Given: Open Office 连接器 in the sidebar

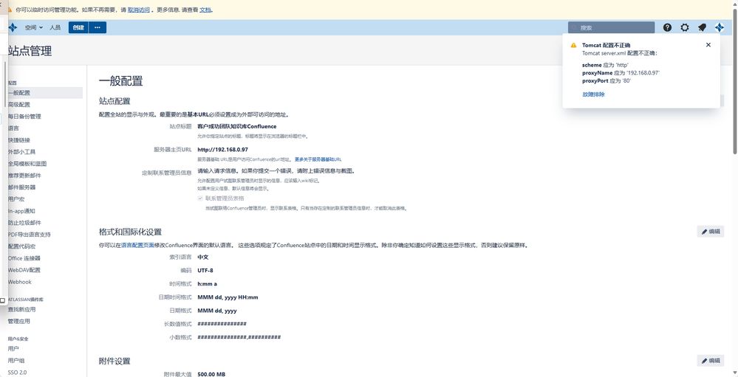Looking at the screenshot, I should click(24, 258).
